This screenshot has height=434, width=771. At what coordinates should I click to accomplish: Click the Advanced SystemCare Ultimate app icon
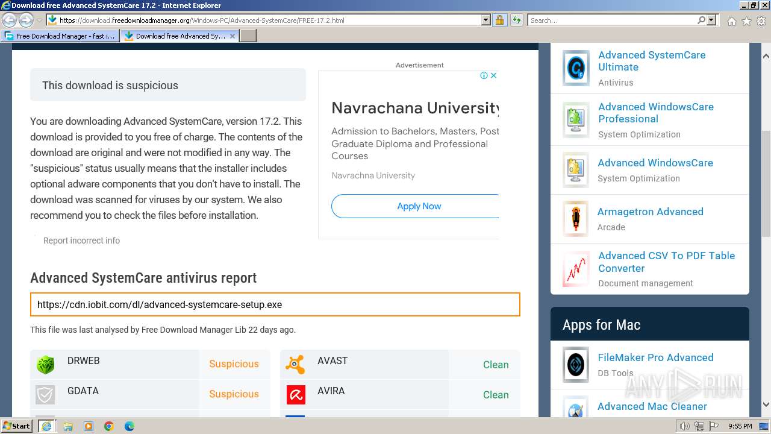[576, 68]
